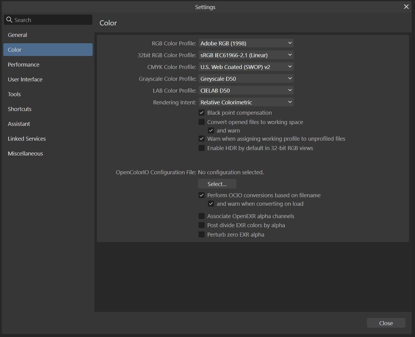
Task: Enable Post divide EXR colors by alpha
Action: 202,225
